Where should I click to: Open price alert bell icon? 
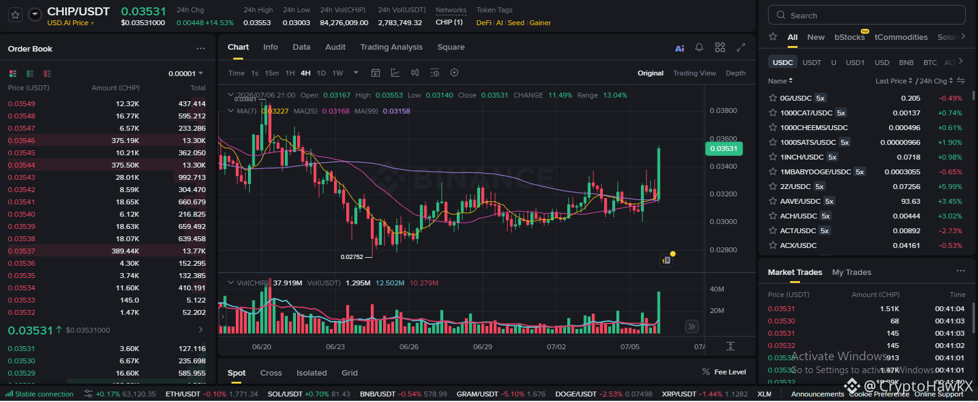(x=699, y=47)
